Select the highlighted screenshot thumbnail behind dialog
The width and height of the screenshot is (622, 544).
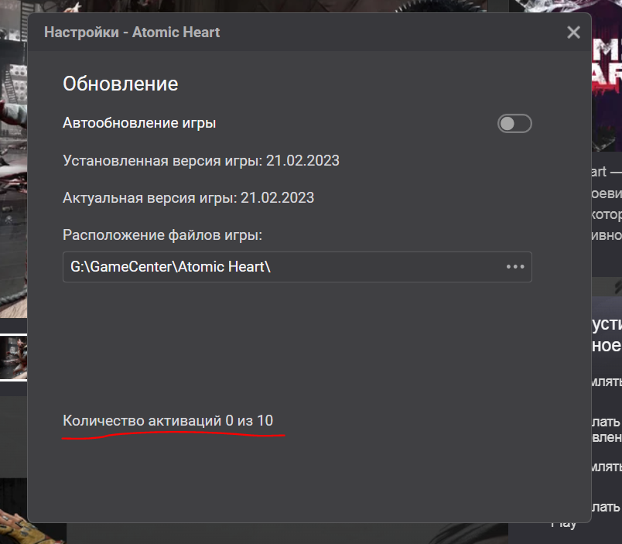pyautogui.click(x=13, y=358)
